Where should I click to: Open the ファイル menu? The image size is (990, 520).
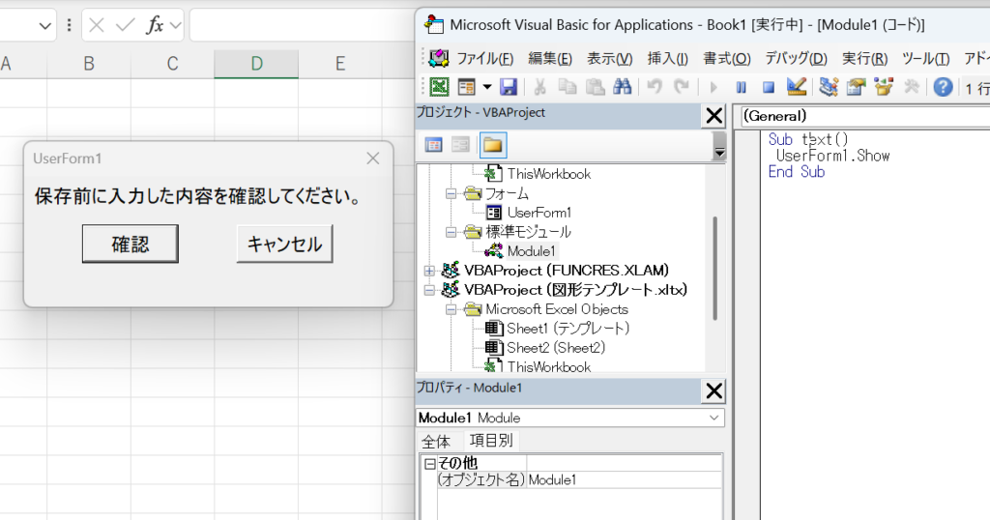[x=484, y=59]
